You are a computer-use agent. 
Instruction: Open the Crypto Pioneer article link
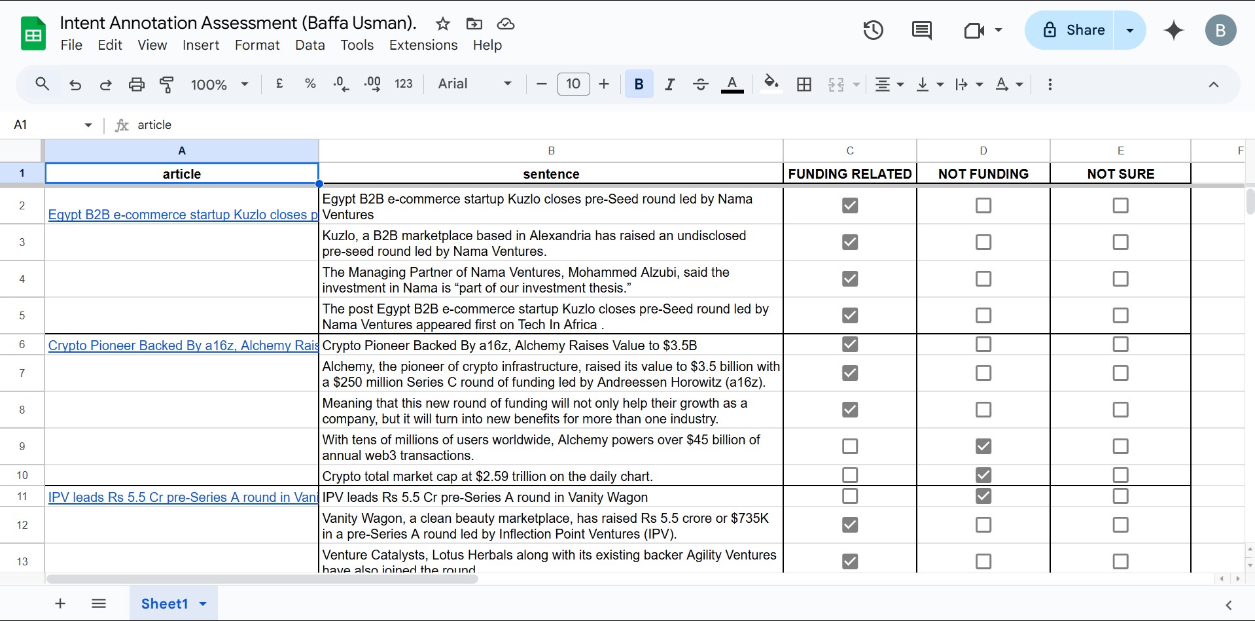pyautogui.click(x=183, y=346)
